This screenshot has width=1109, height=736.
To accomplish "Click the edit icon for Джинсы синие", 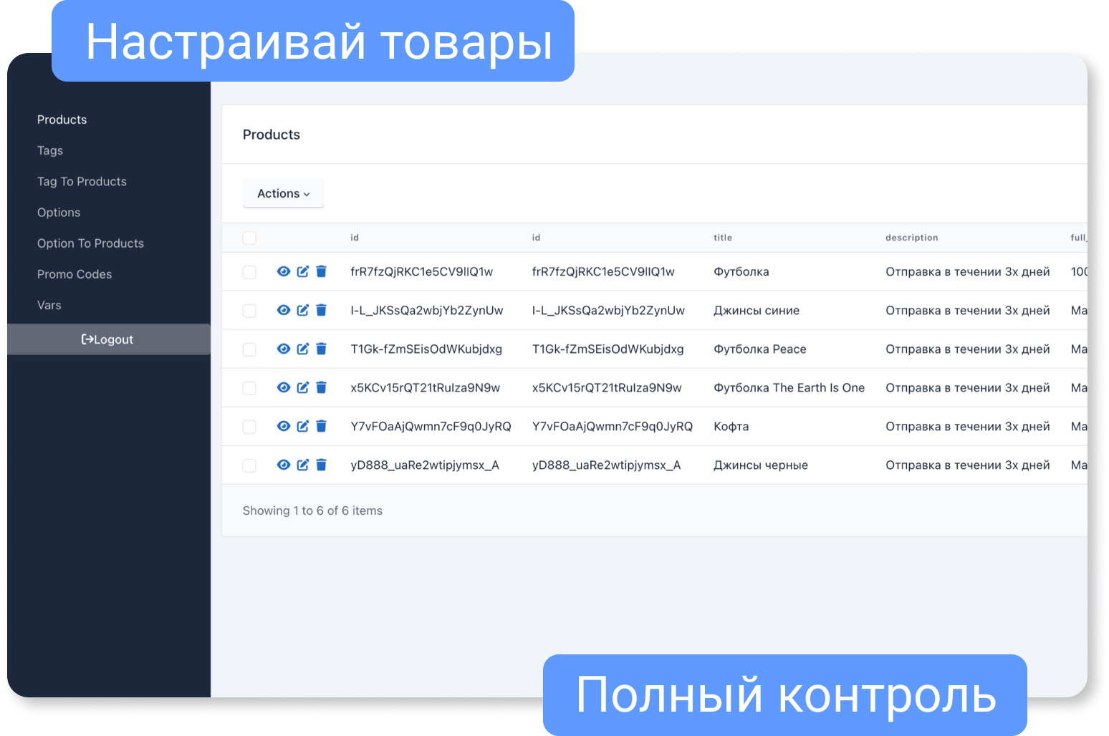I will click(302, 310).
